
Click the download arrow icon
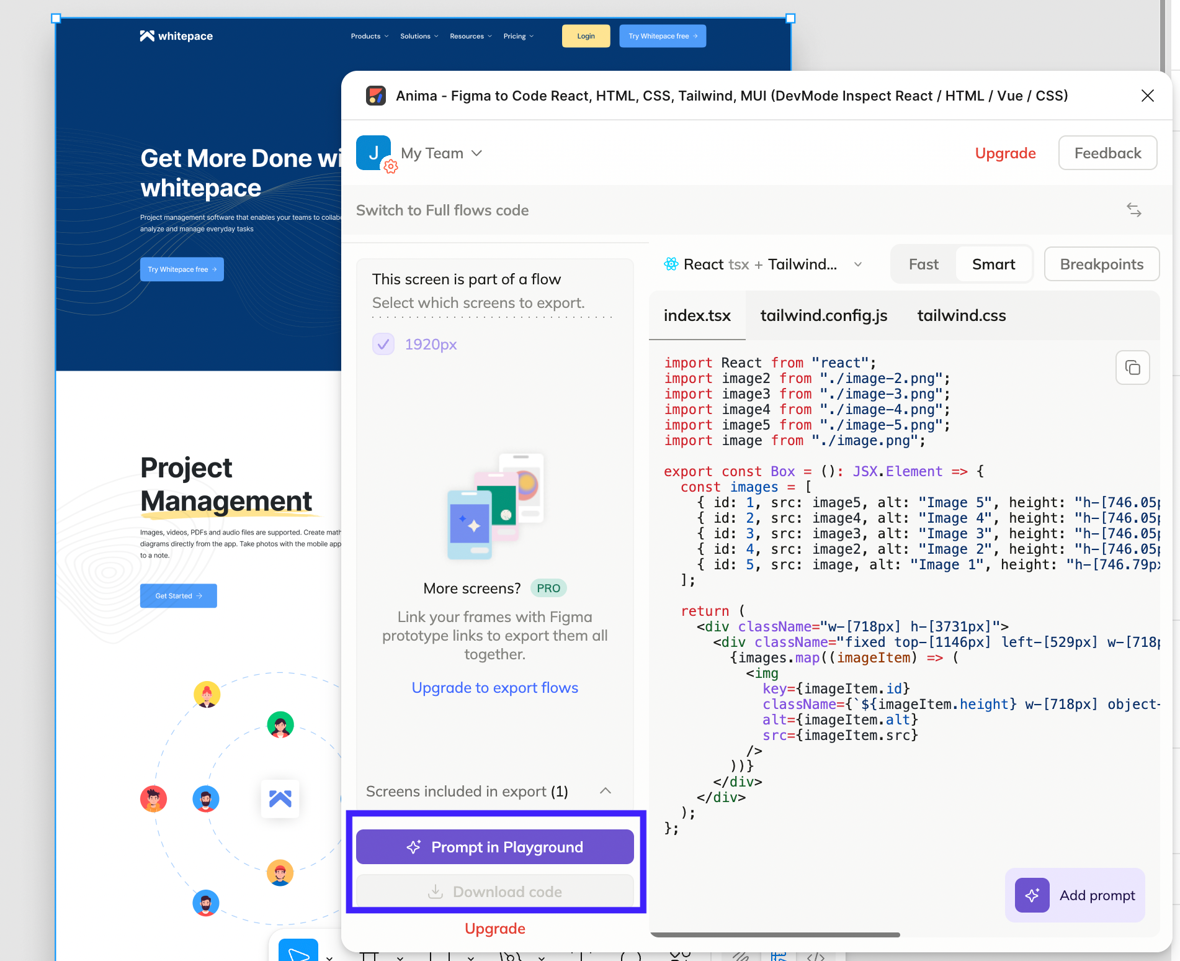[436, 891]
